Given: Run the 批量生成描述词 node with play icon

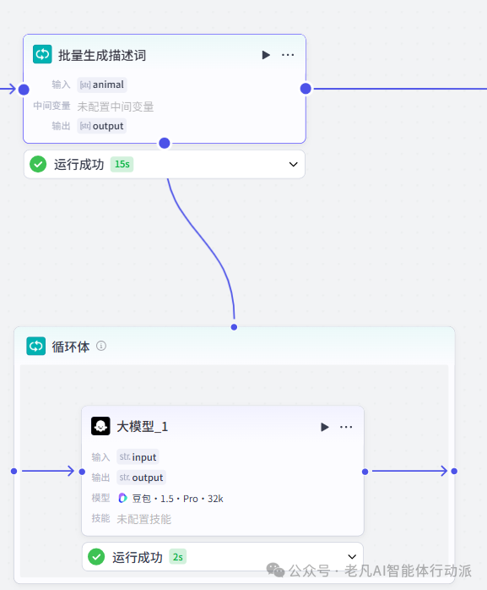Looking at the screenshot, I should pyautogui.click(x=266, y=55).
